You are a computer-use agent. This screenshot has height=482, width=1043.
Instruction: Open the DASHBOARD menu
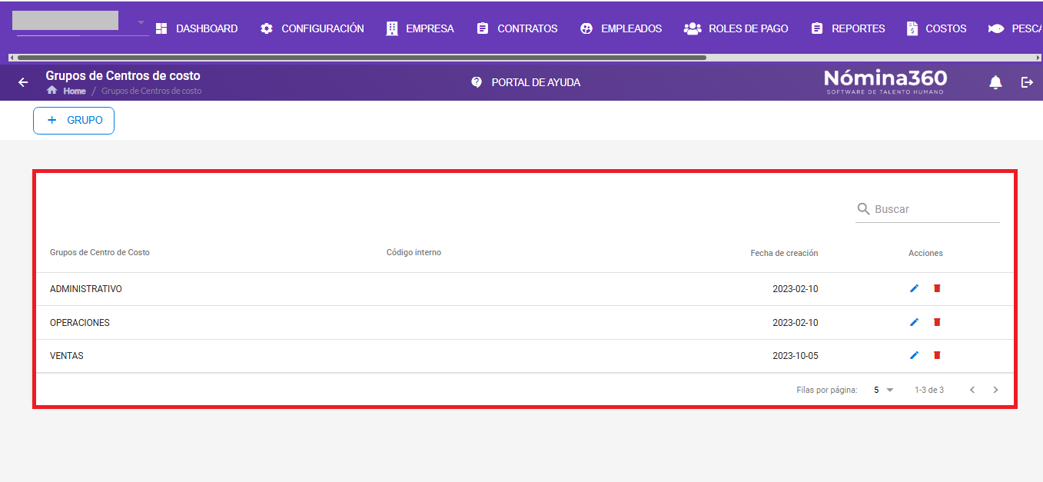[x=197, y=28]
